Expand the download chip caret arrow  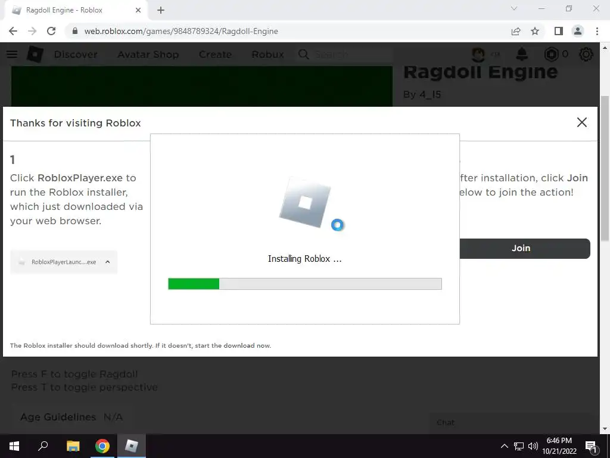point(108,262)
